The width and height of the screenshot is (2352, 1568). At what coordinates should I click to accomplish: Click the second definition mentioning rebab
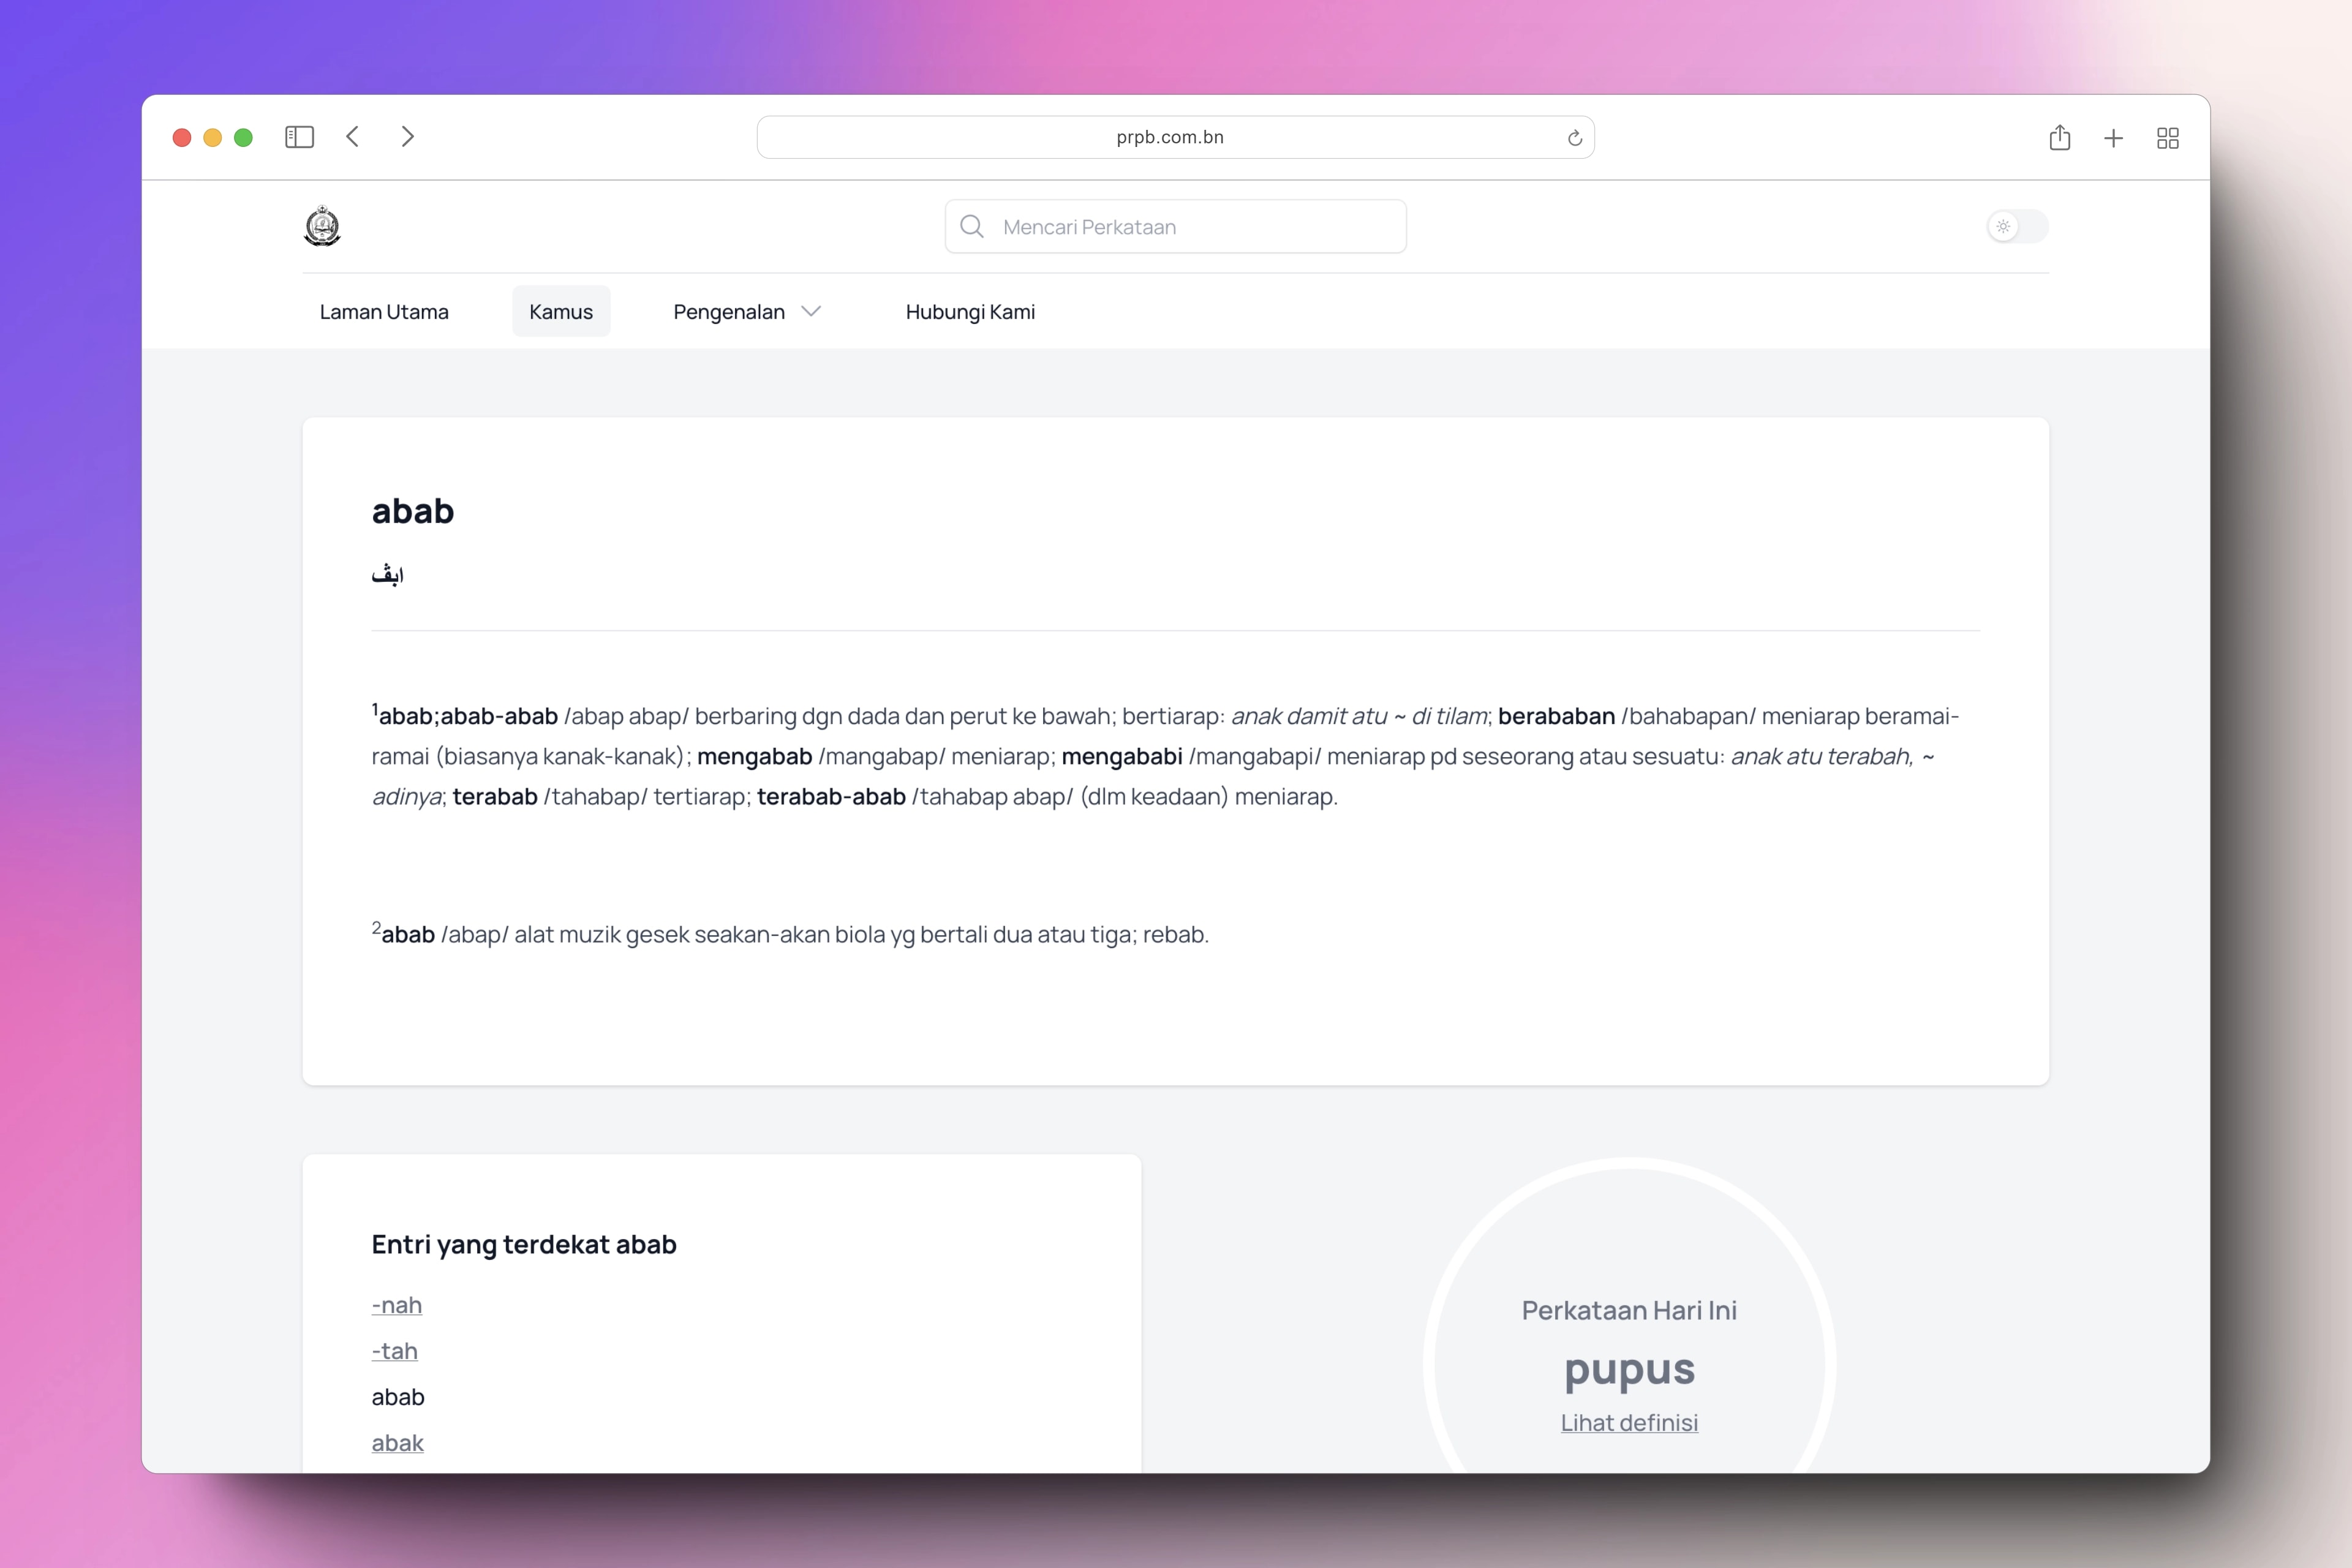(x=790, y=934)
